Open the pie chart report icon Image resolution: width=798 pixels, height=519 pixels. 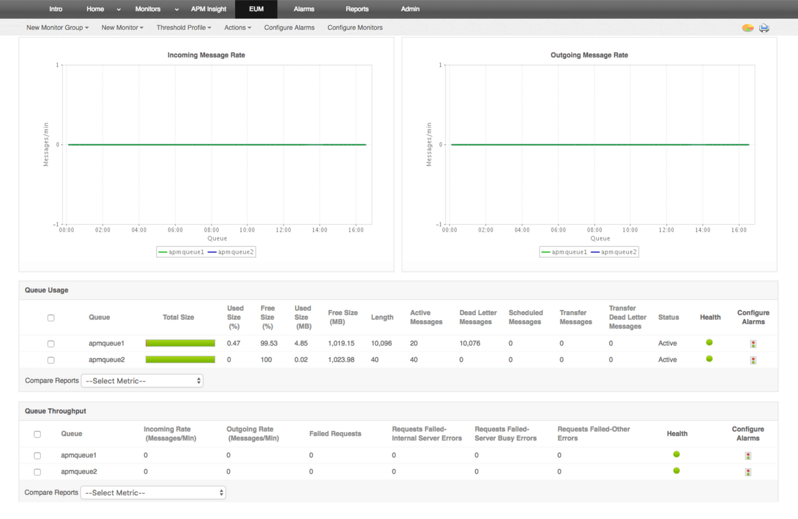(748, 28)
